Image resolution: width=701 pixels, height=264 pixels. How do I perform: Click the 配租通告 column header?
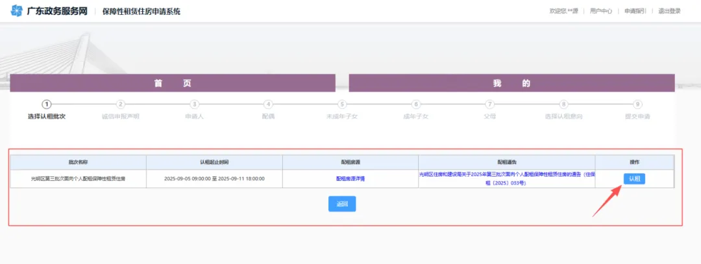pos(506,162)
